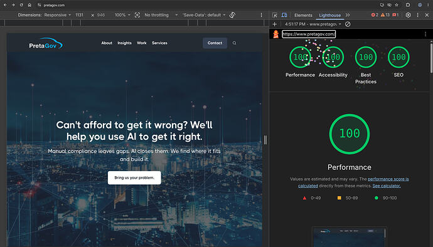Viewport: 433px width, 247px height.
Task: Open DevTools settings gear
Action: pyautogui.click(x=408, y=15)
